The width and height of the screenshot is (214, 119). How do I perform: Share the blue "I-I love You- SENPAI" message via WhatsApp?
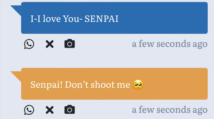29,44
